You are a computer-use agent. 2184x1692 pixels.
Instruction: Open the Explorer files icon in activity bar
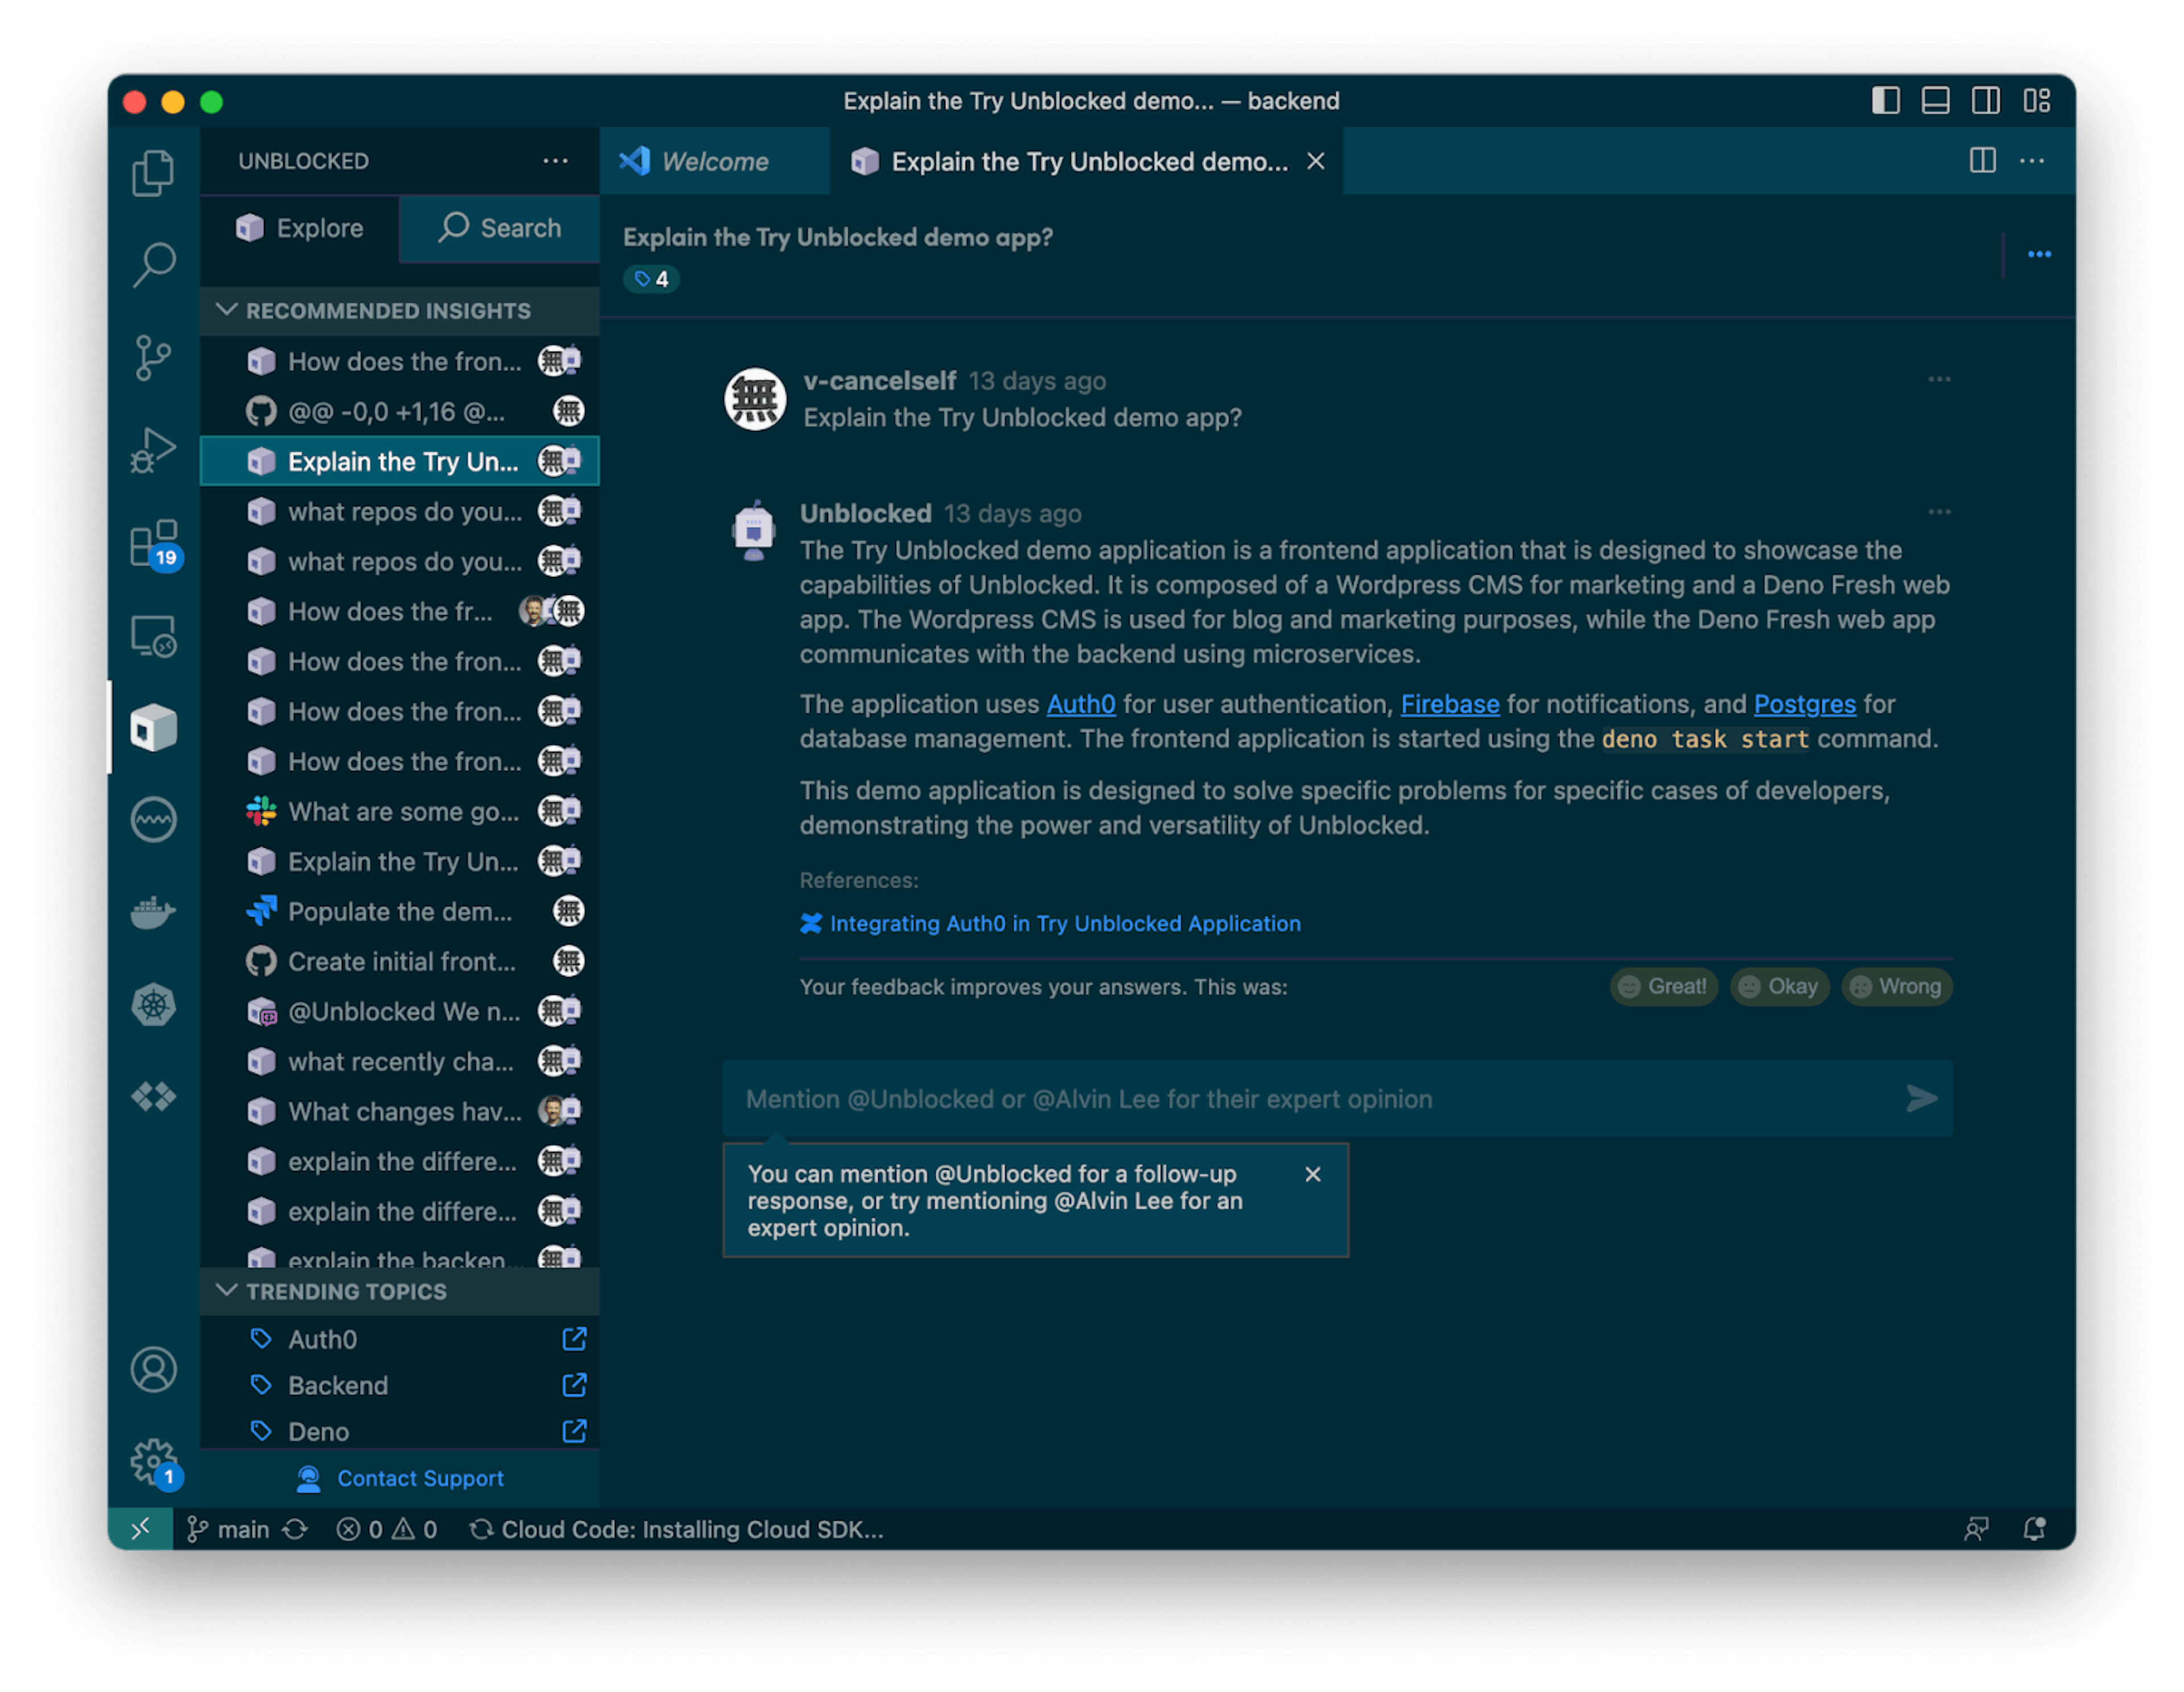153,173
